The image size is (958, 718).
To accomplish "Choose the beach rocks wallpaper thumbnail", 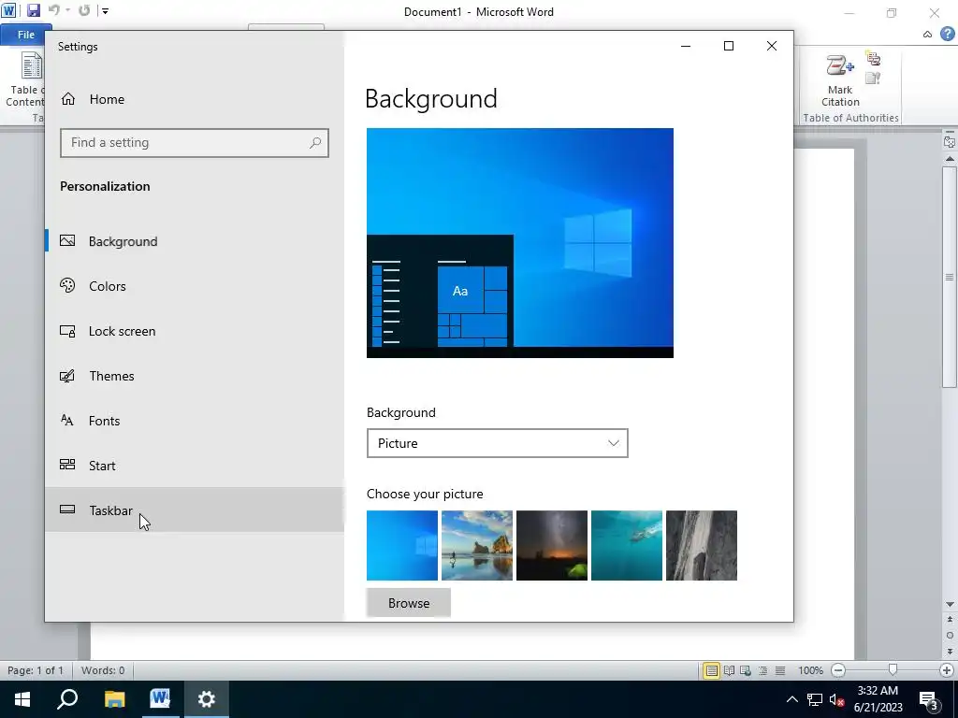I will point(476,545).
